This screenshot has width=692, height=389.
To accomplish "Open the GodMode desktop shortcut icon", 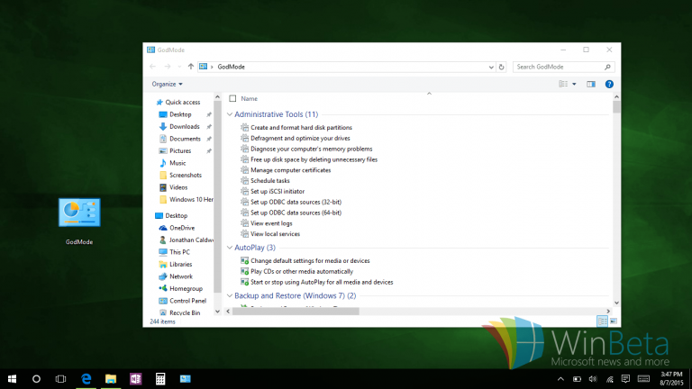I will click(x=79, y=213).
